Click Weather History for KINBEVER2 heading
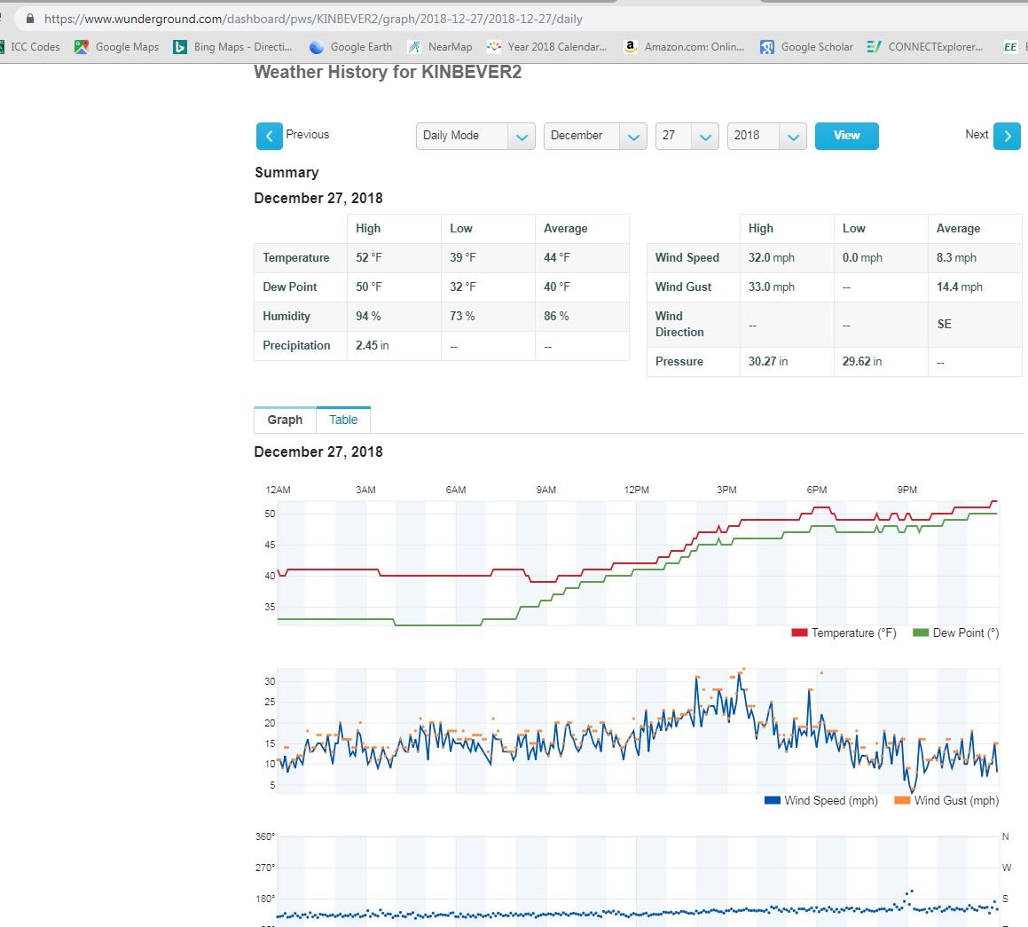The image size is (1028, 927). (388, 72)
